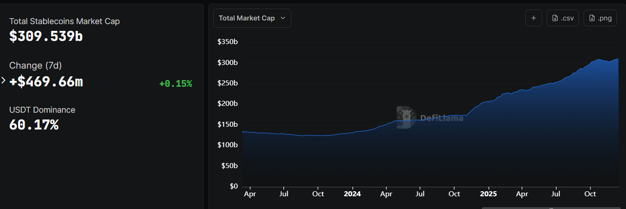
Task: Click the 2024 label on the time axis
Action: pyautogui.click(x=352, y=194)
